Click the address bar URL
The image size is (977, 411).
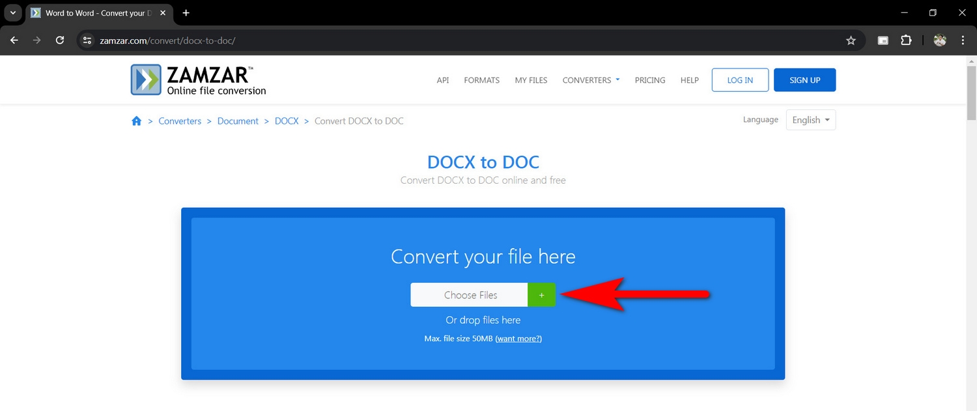pyautogui.click(x=167, y=40)
